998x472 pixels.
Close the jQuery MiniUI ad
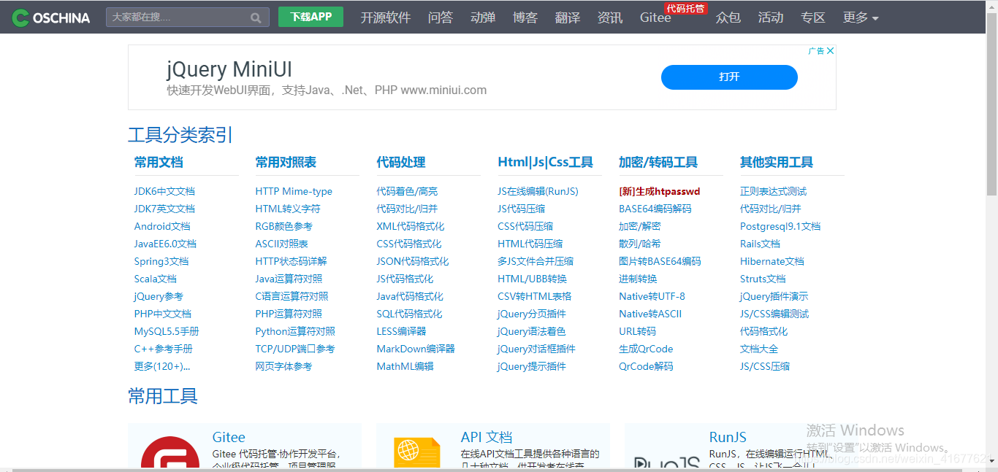point(830,50)
